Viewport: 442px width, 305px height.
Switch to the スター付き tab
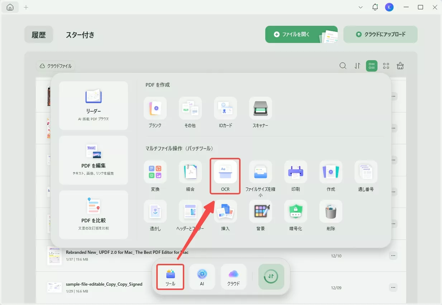tap(80, 34)
